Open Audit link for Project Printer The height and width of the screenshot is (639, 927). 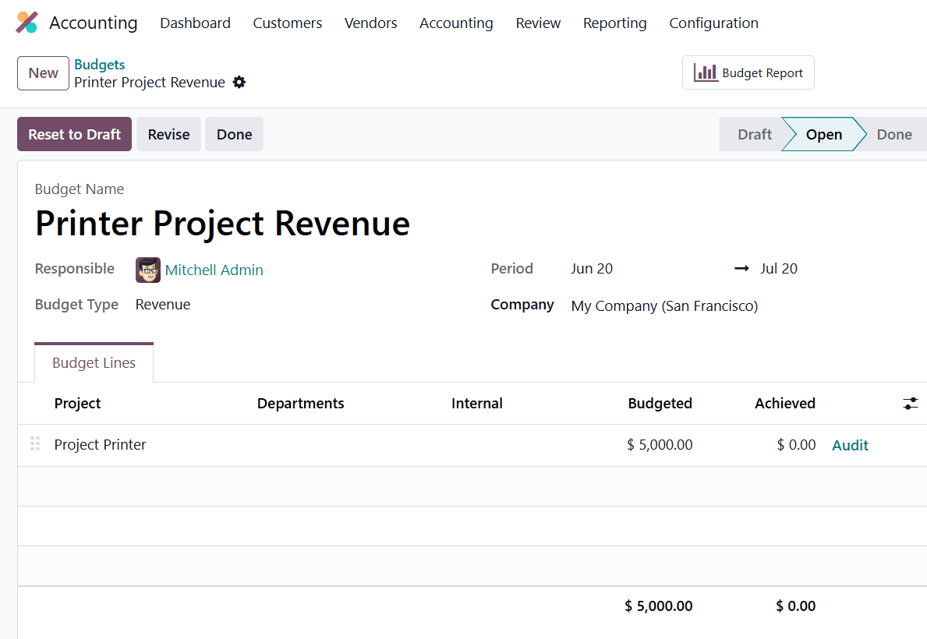tap(850, 445)
